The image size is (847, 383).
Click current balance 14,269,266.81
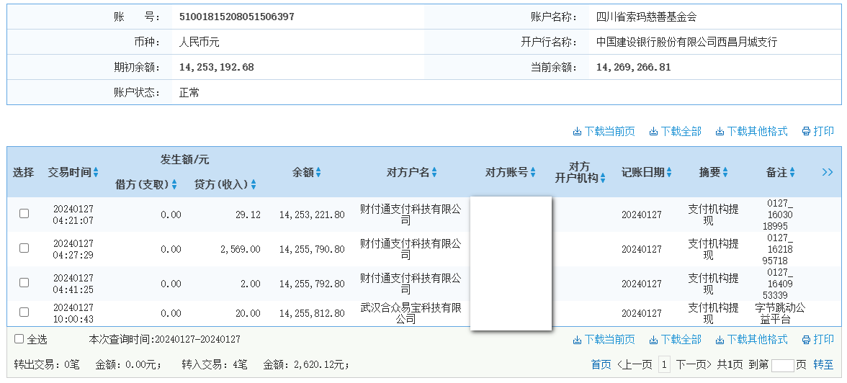click(x=634, y=68)
